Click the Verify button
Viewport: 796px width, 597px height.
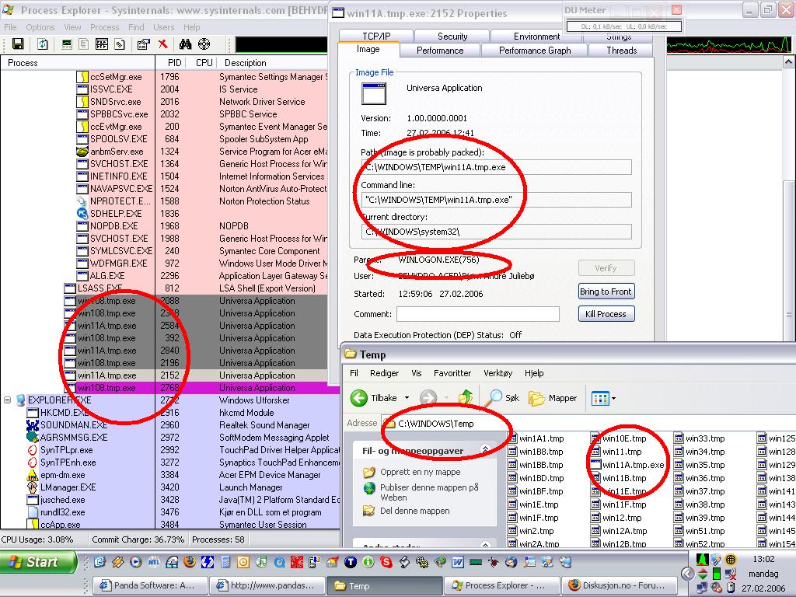tap(606, 268)
